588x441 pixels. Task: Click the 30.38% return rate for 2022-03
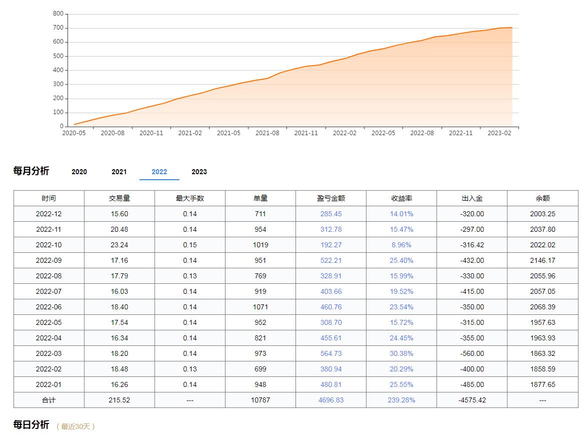(x=401, y=353)
